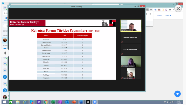This screenshot has width=186, height=105.
Task: Open OneNote from the taskbar
Action: (60, 102)
